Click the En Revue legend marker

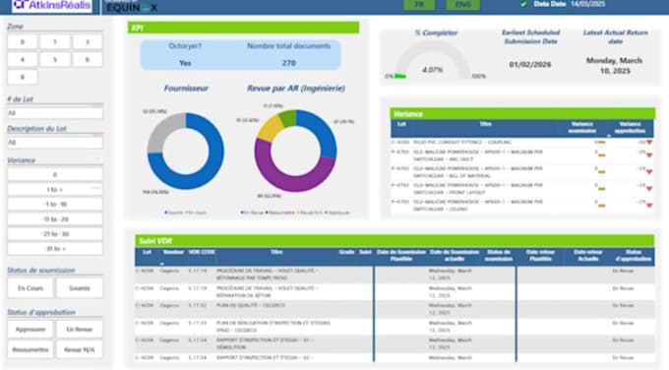(x=242, y=213)
